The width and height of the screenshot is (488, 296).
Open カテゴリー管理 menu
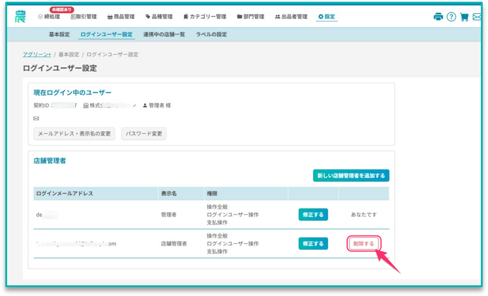tap(205, 17)
